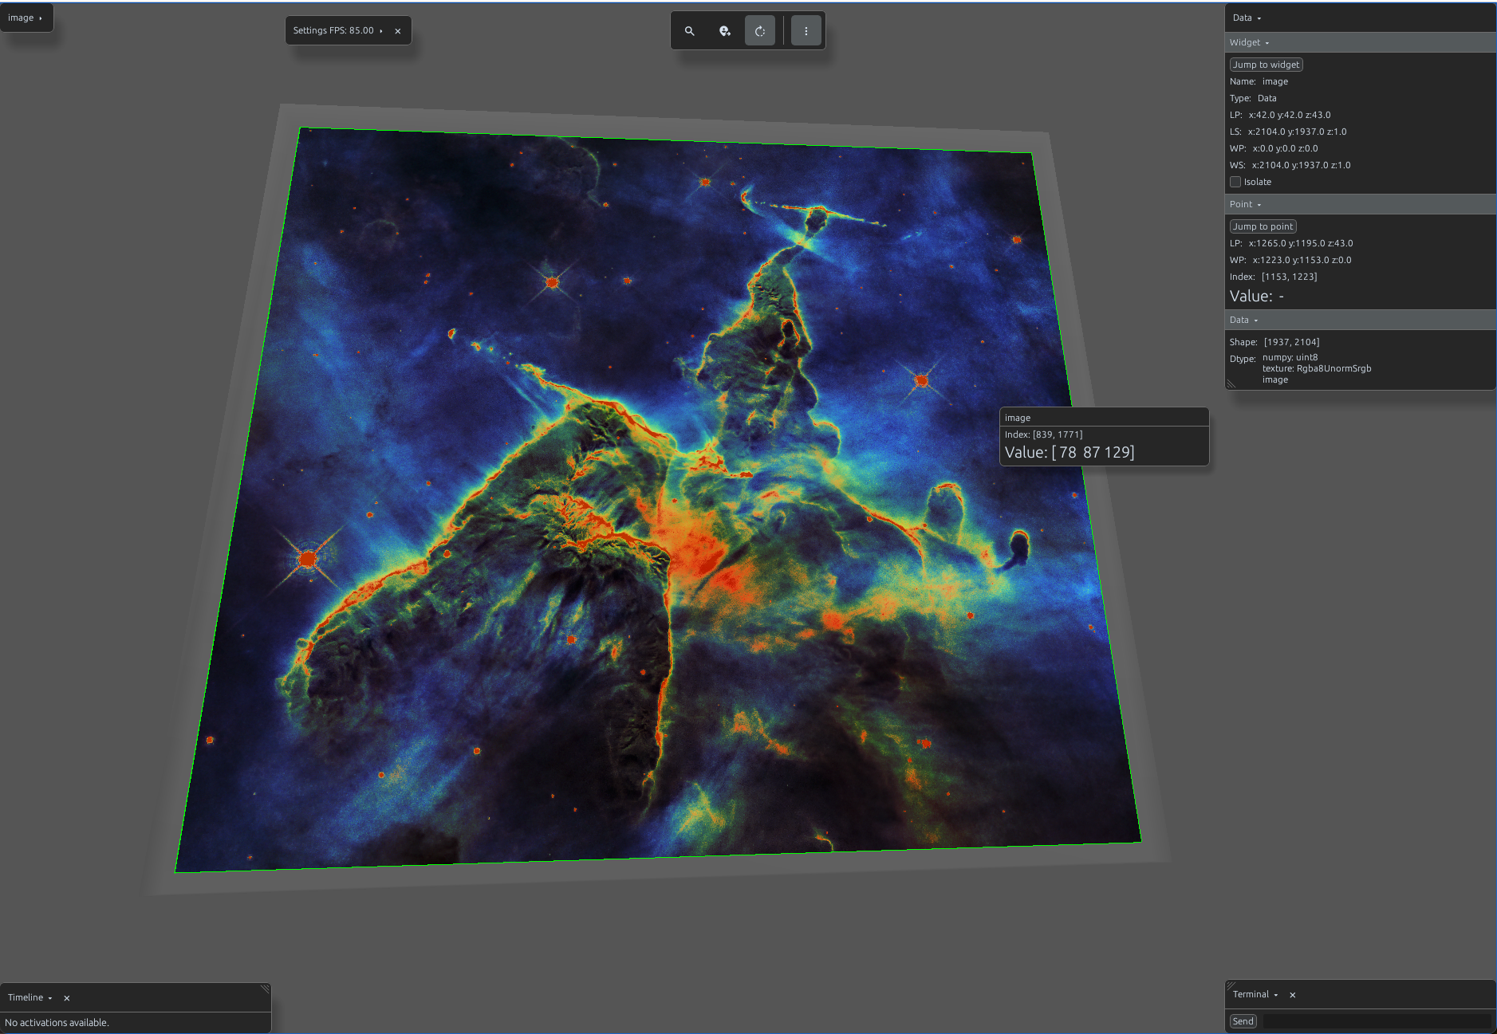1497x1034 pixels.
Task: Click the Terminal Send button
Action: [1243, 1021]
